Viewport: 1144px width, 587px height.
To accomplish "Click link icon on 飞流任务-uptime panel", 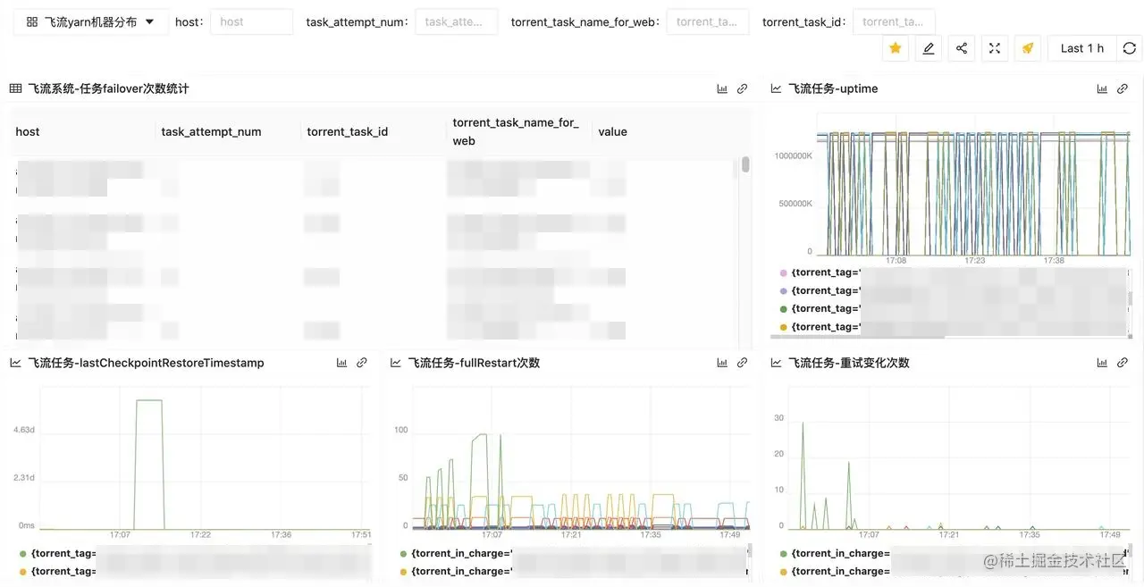I will click(x=1123, y=88).
